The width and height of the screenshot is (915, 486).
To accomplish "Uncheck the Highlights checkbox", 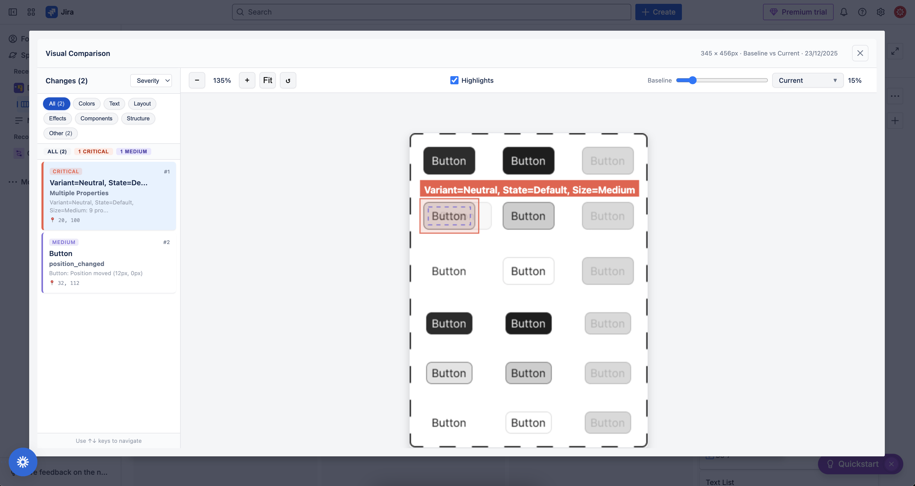I will pyautogui.click(x=454, y=80).
